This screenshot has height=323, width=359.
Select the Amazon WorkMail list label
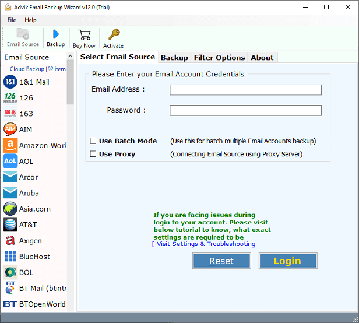(x=43, y=145)
